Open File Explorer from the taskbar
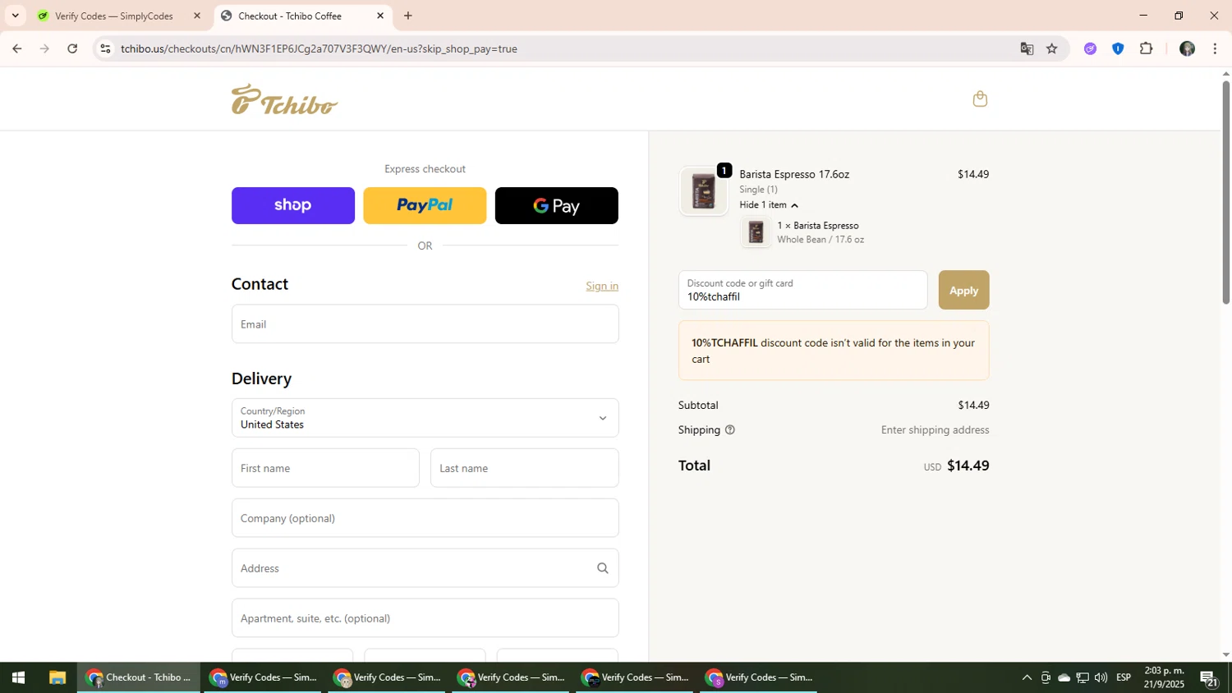1232x693 pixels. (x=57, y=677)
